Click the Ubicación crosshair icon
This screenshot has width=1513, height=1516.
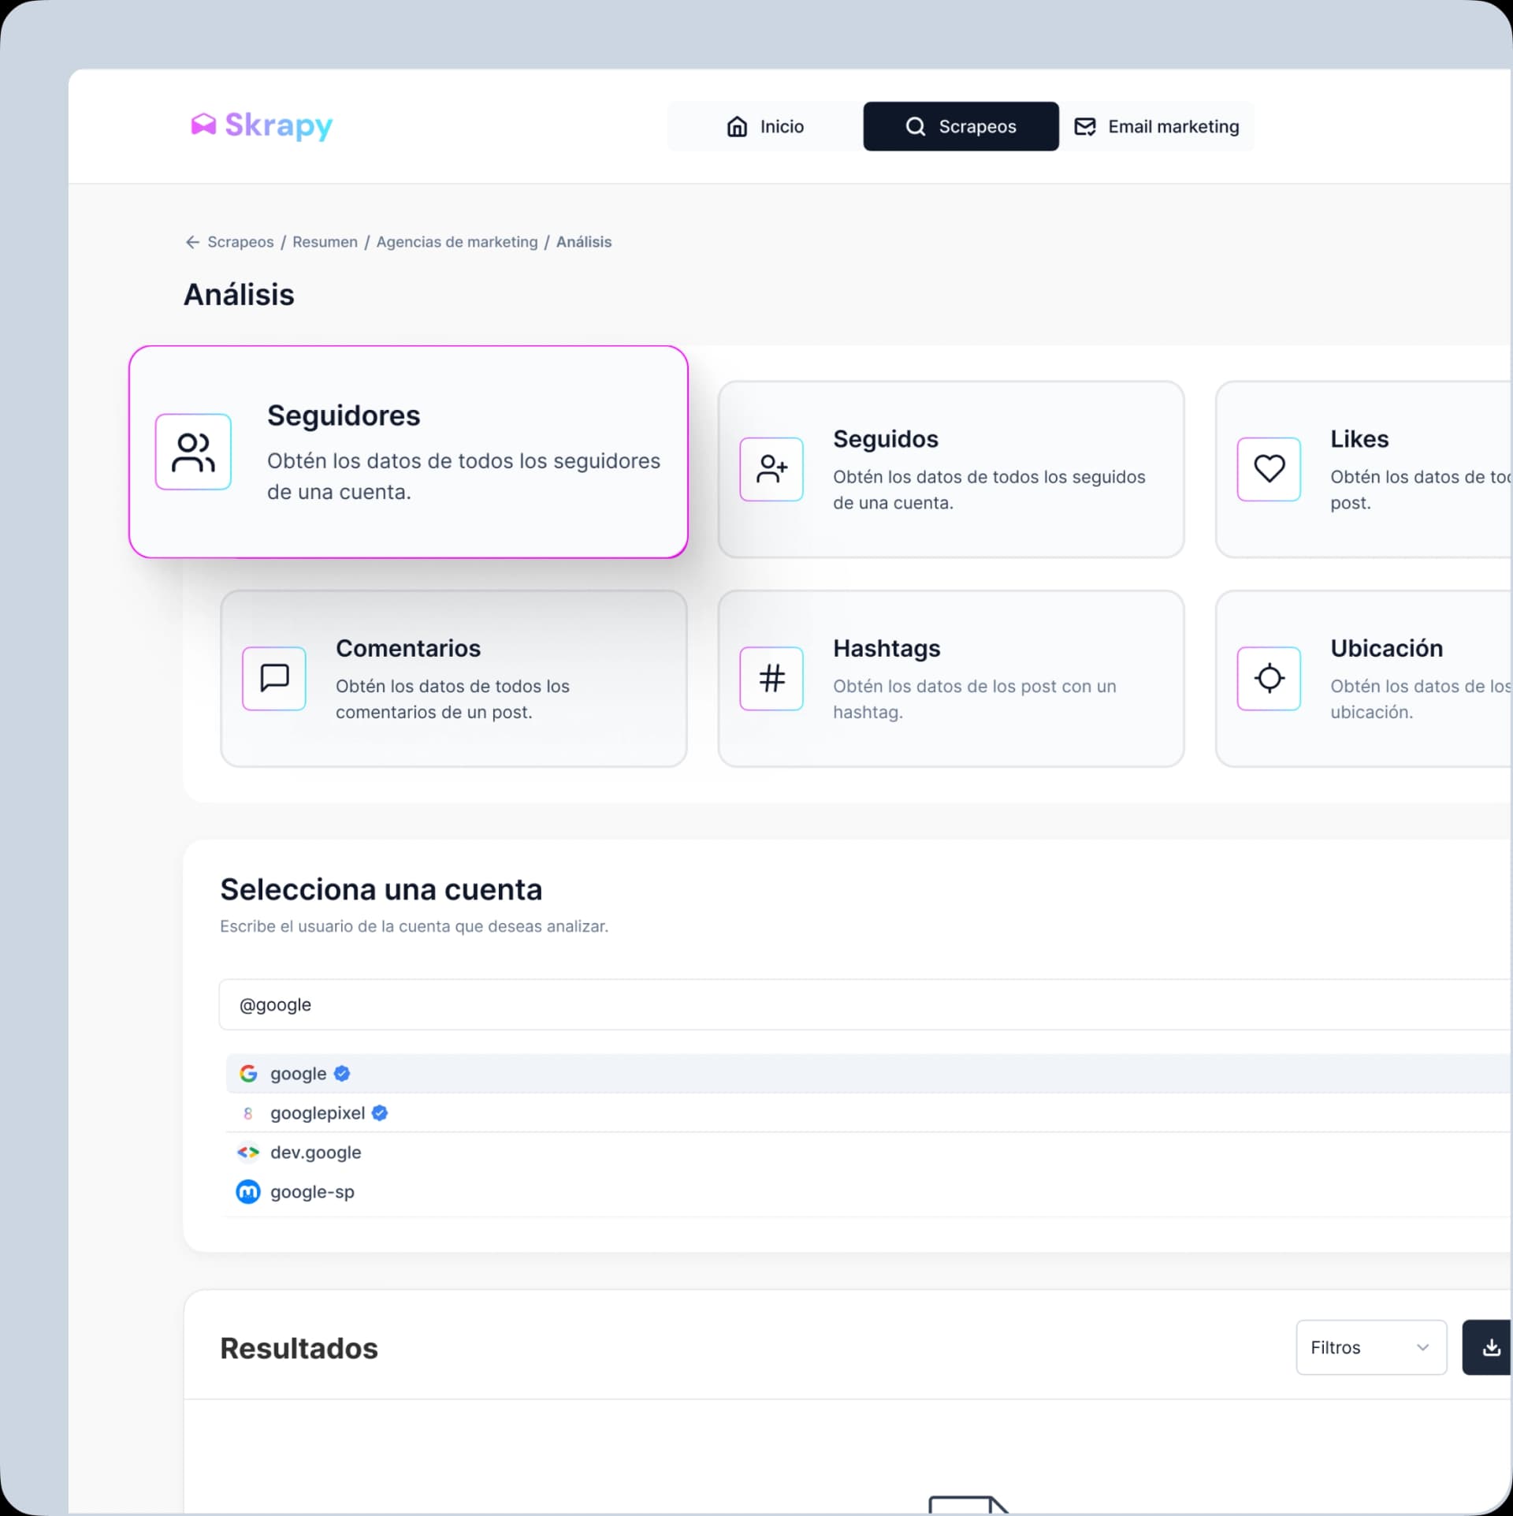1269,678
